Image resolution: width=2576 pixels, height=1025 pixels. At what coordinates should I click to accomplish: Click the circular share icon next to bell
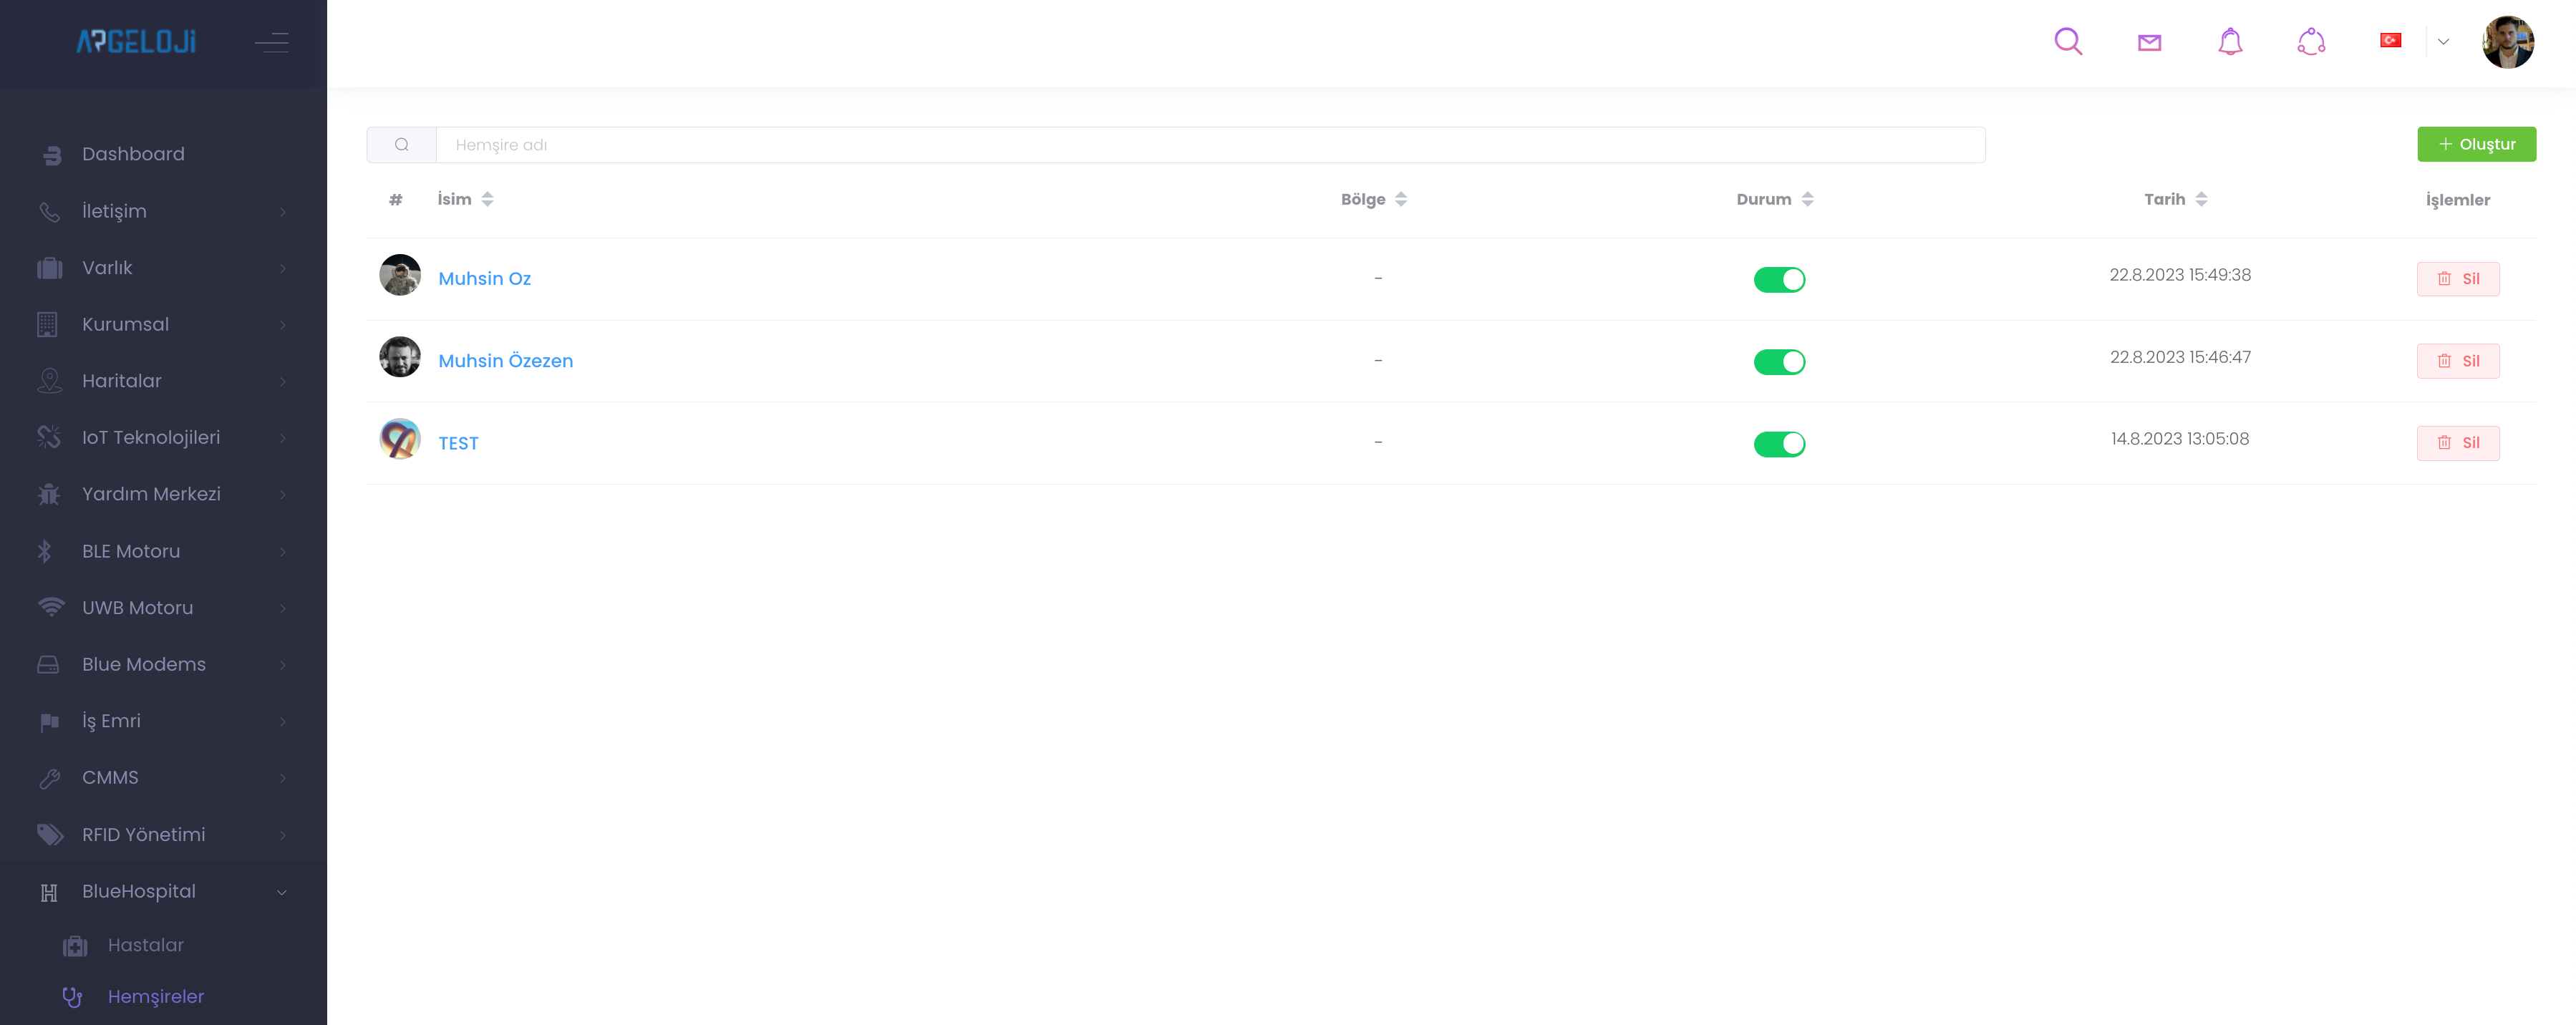pyautogui.click(x=2311, y=42)
